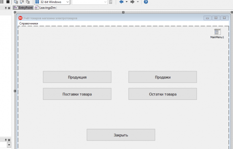Open the Справочники menu
Screen dimensions: 233x149
[x=29, y=23]
